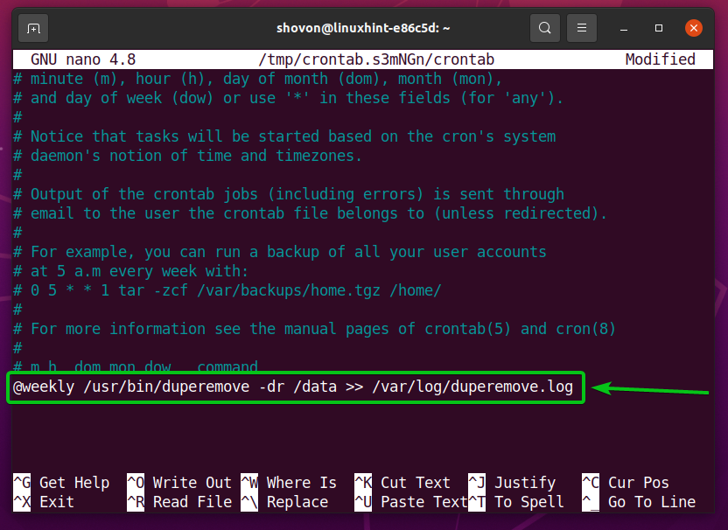The width and height of the screenshot is (728, 530).
Task: Click the GNU nano 4.8 title text
Action: (83, 59)
